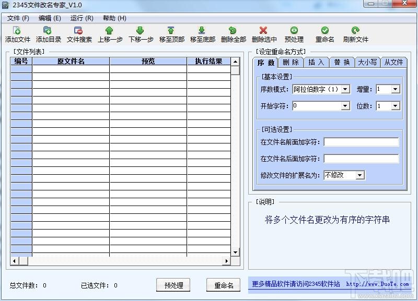Open the 文件 (F) menu
418x301 pixels.
coord(18,18)
